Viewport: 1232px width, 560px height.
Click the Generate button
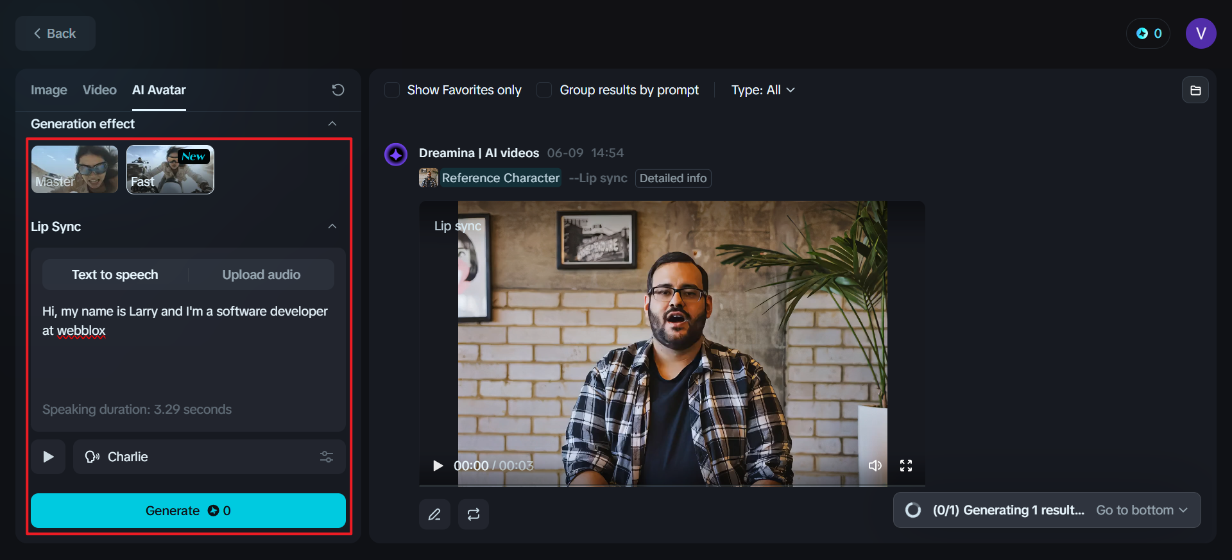188,511
